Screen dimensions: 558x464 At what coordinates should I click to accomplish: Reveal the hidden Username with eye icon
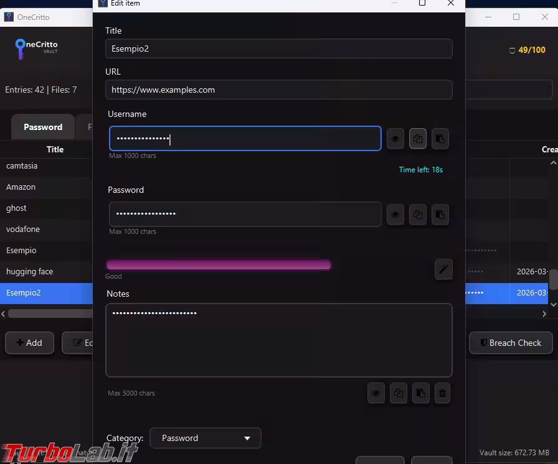click(x=395, y=139)
